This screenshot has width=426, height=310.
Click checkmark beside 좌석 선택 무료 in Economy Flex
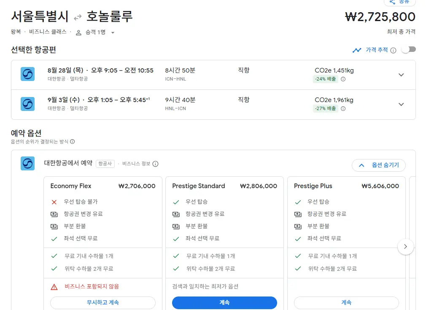click(x=54, y=239)
